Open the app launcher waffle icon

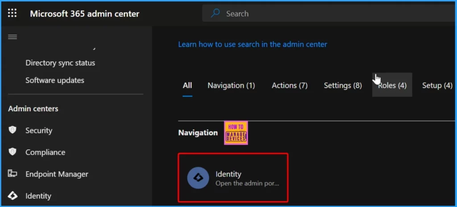coord(12,13)
